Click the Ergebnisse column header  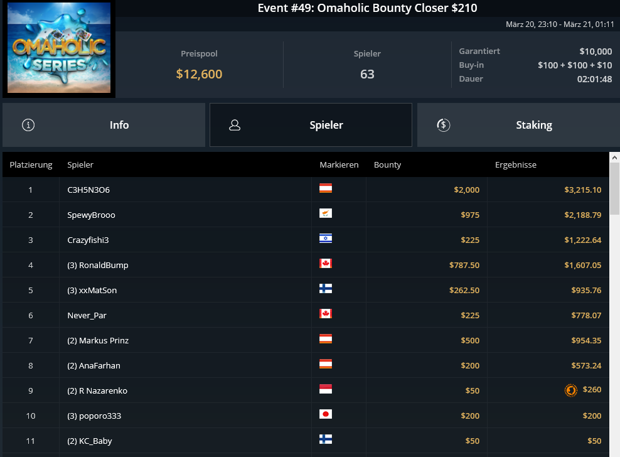[x=516, y=165]
